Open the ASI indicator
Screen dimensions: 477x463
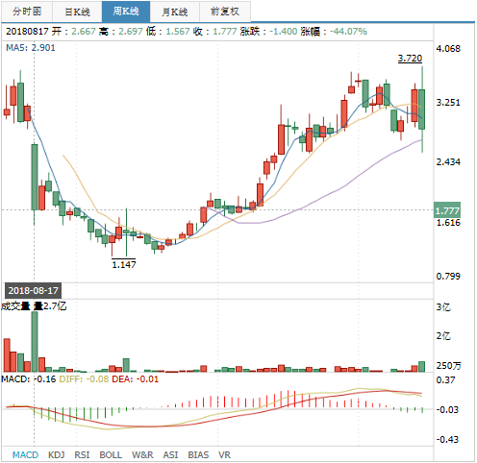170,454
